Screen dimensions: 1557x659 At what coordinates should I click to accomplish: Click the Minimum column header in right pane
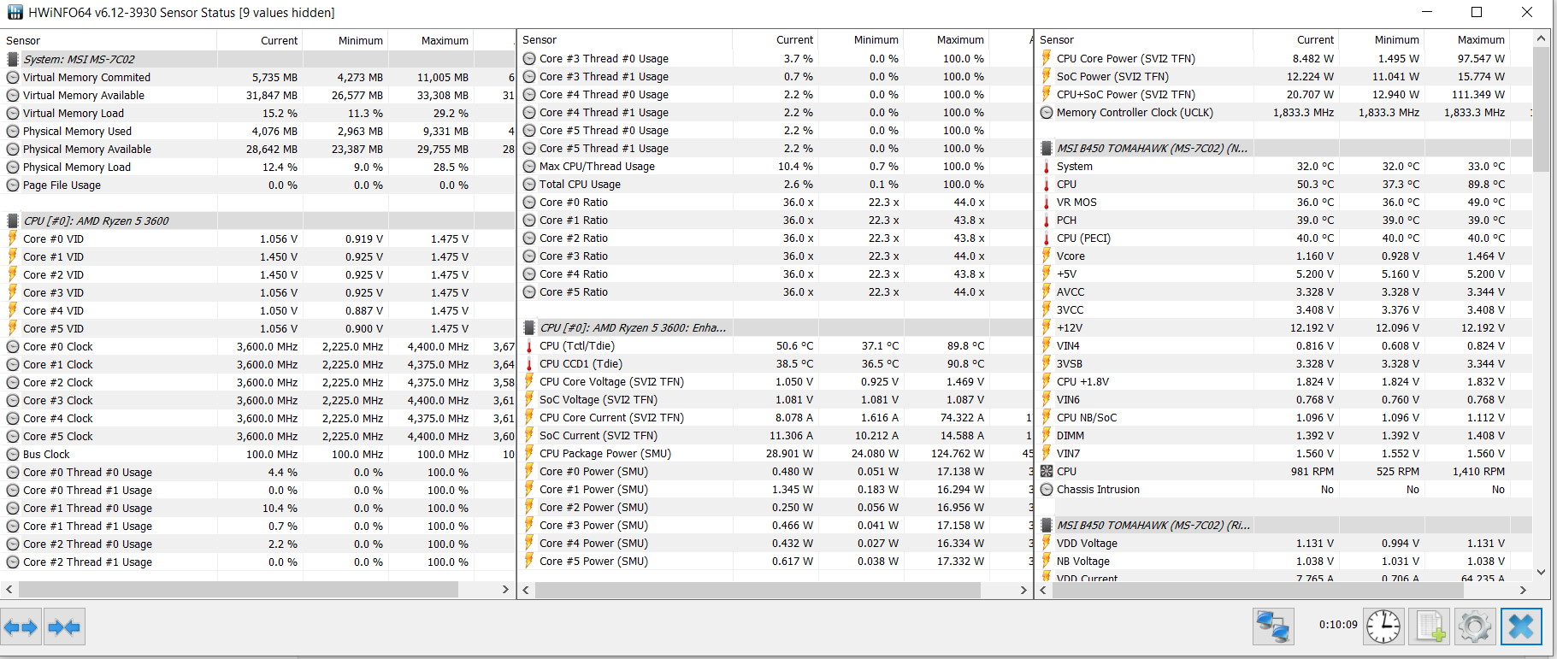point(1381,40)
